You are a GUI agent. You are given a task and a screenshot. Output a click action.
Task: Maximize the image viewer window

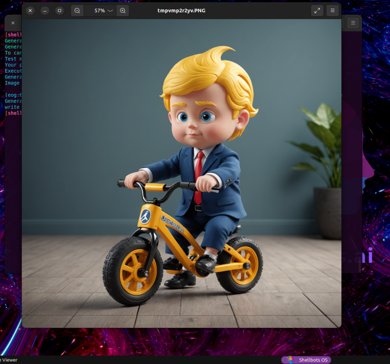[x=60, y=11]
